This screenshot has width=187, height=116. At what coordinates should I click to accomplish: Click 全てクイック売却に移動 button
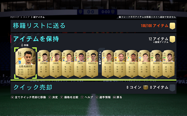pos(28,97)
